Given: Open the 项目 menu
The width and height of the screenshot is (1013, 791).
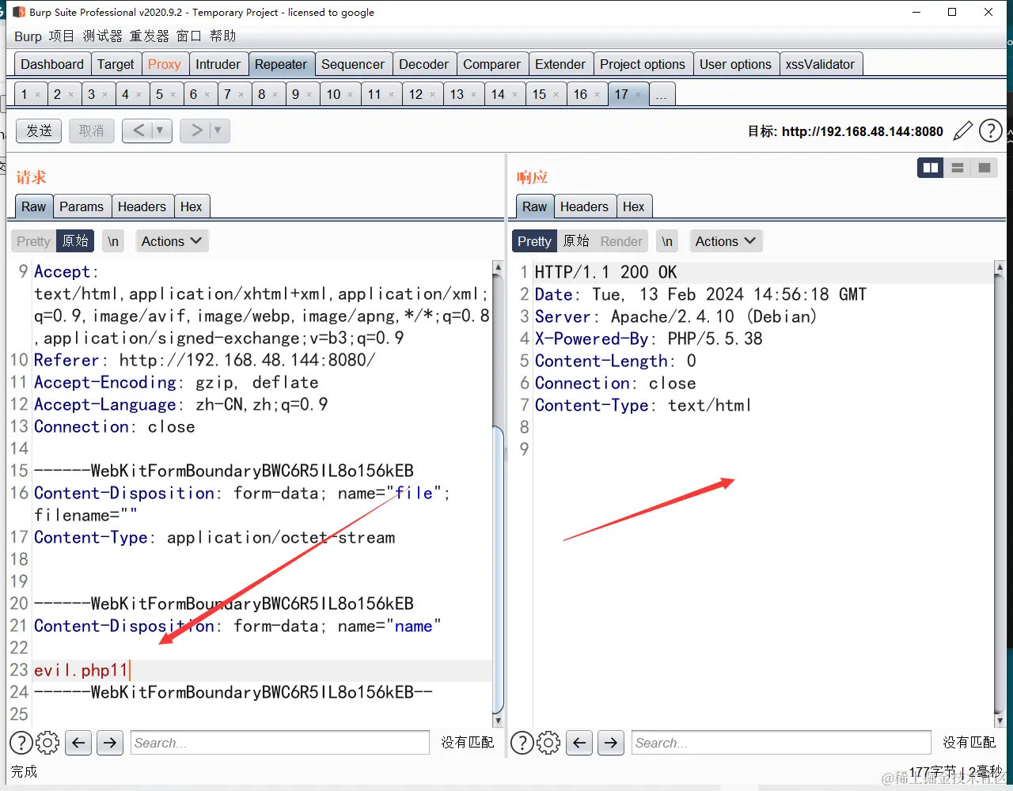Looking at the screenshot, I should pyautogui.click(x=61, y=36).
